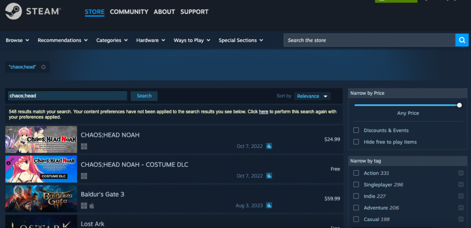Exclude the Action tag with minus icon
Viewport: 471px width, 228px height.
pos(461,173)
